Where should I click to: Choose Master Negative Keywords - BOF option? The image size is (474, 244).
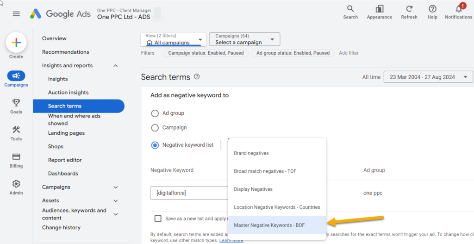(269, 225)
